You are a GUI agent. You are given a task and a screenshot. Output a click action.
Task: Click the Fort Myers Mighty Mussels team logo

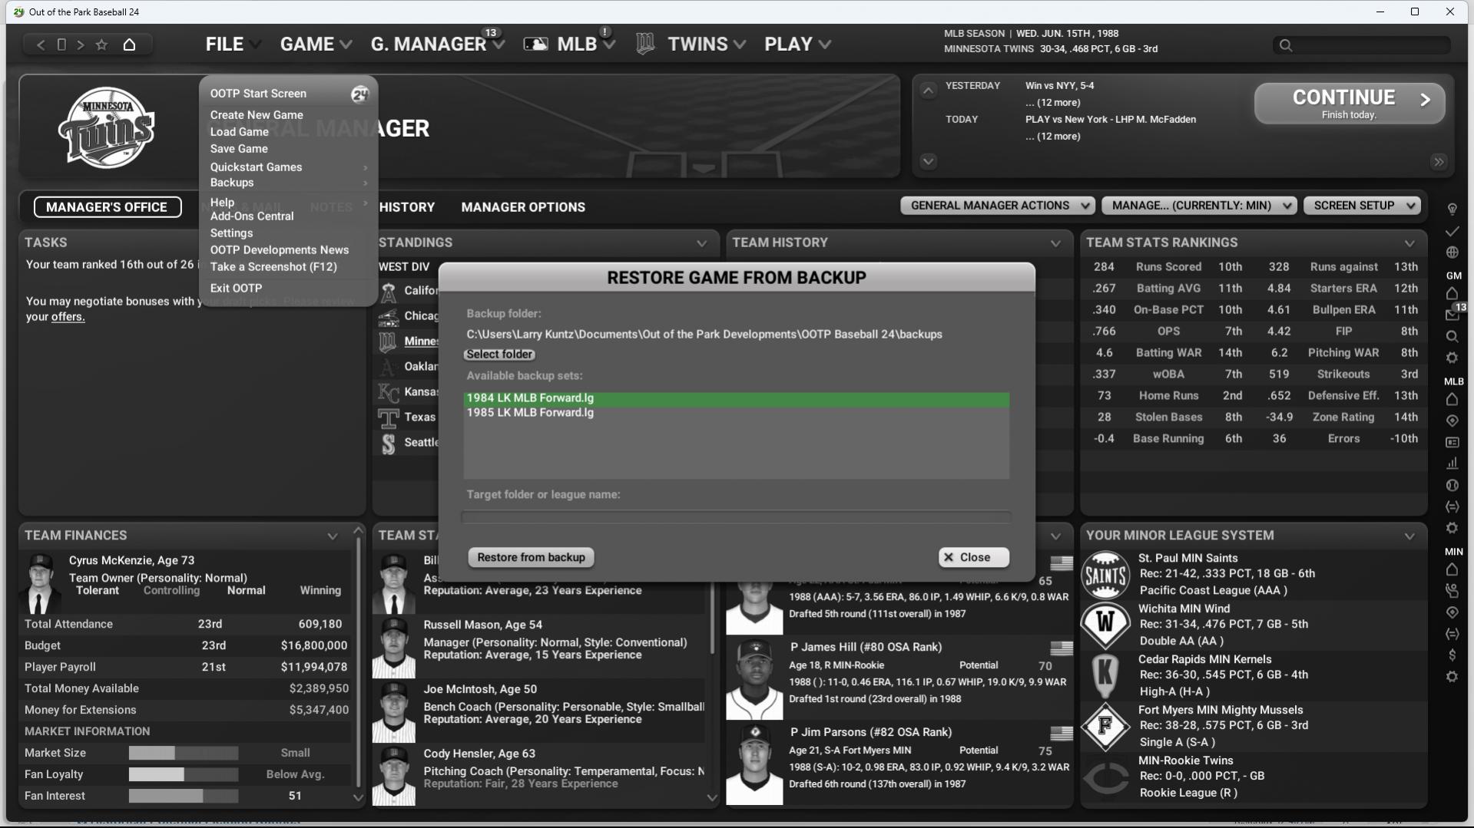[x=1105, y=726]
